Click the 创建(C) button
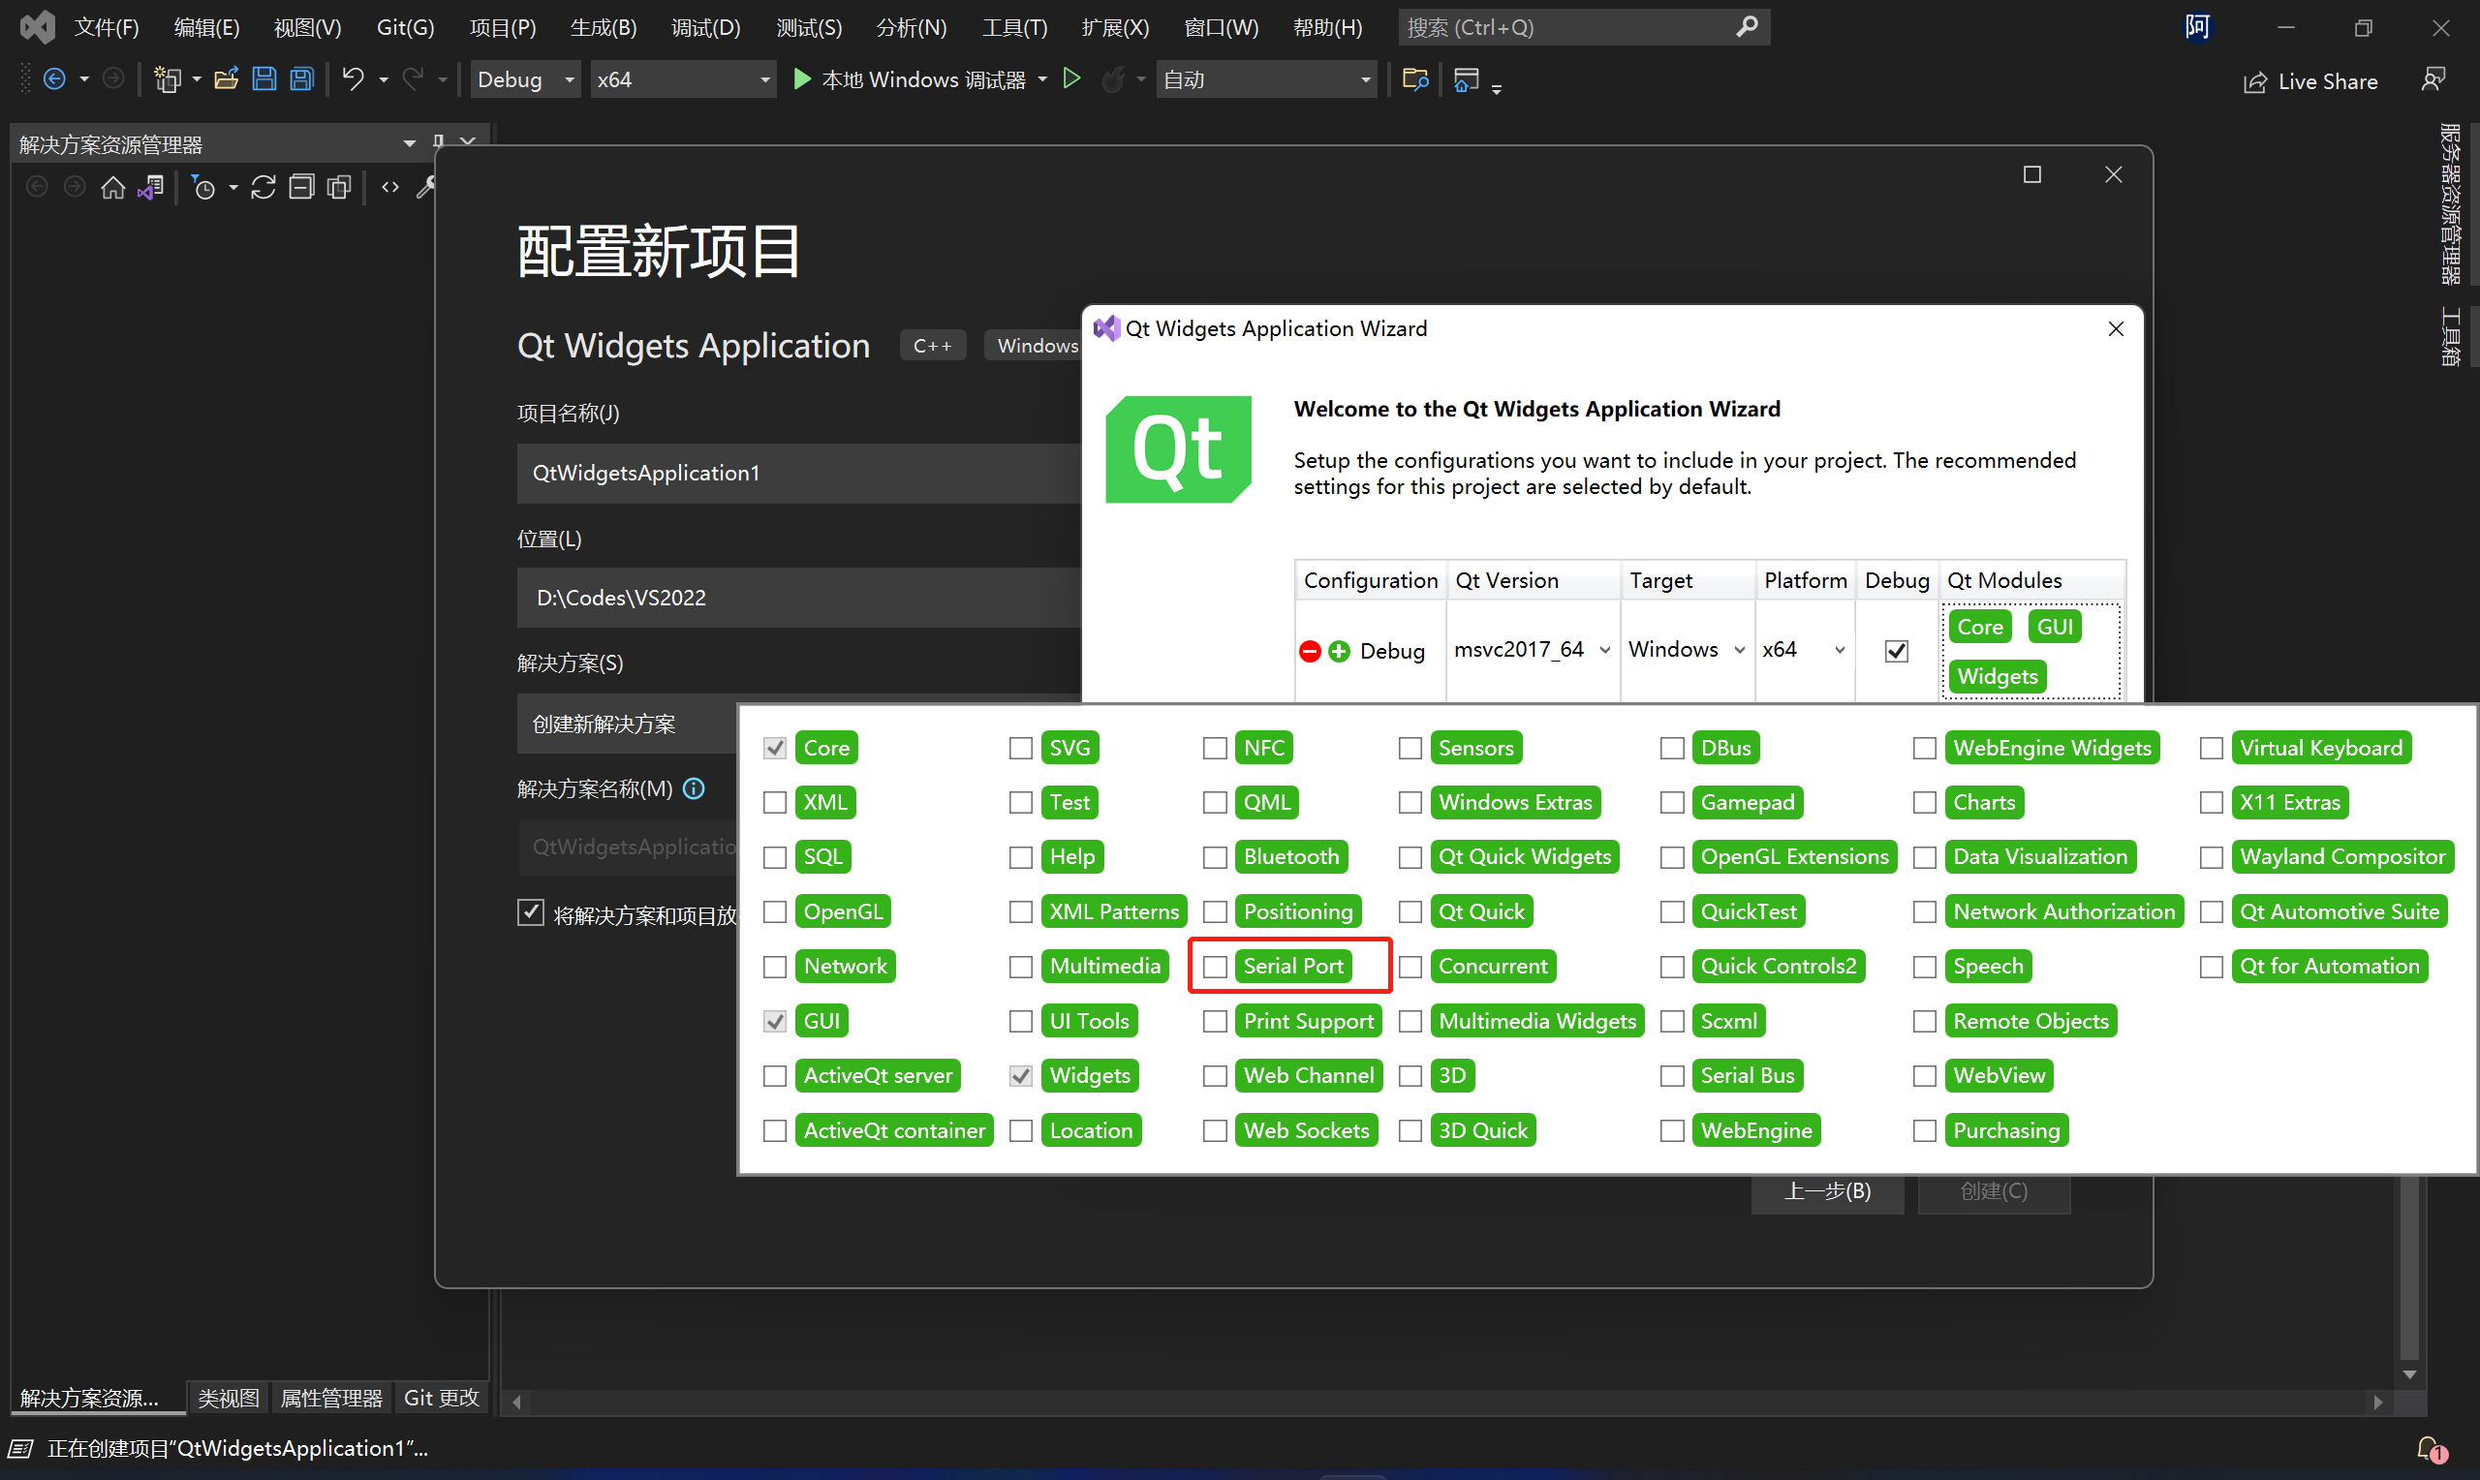The image size is (2480, 1480). pyautogui.click(x=1994, y=1190)
